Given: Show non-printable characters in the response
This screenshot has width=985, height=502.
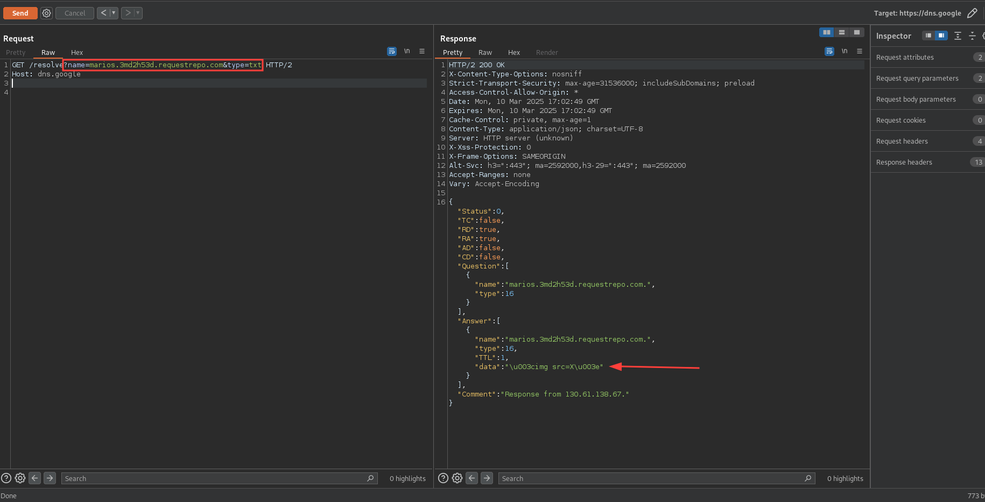Looking at the screenshot, I should tap(845, 51).
